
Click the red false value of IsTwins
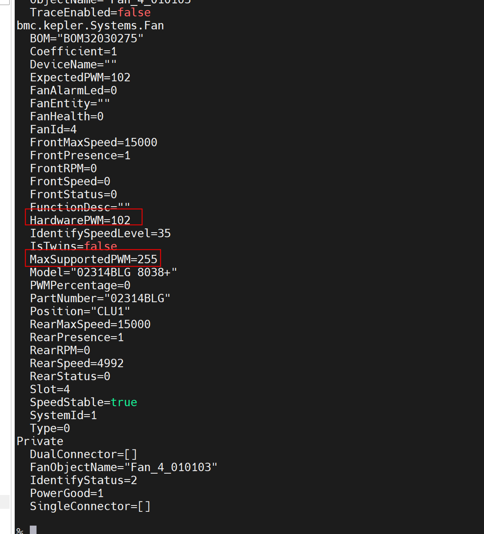tap(101, 246)
